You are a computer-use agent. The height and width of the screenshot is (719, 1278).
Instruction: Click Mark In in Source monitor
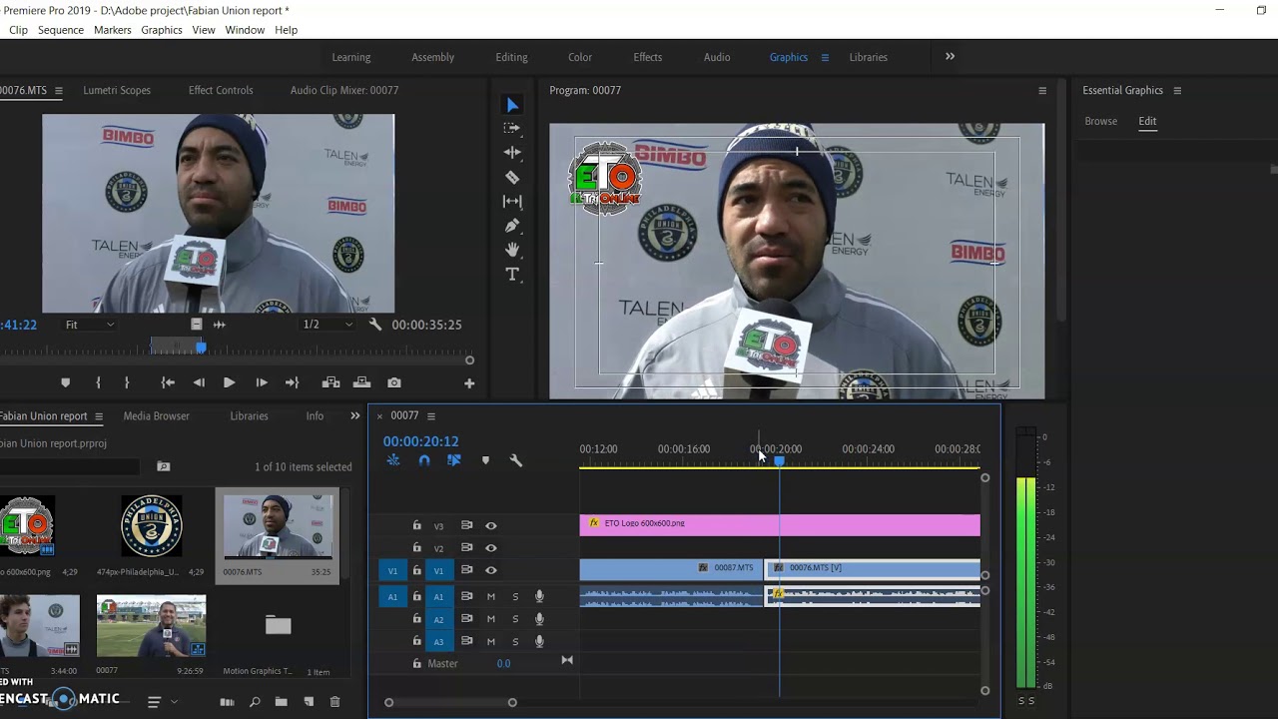click(x=98, y=382)
